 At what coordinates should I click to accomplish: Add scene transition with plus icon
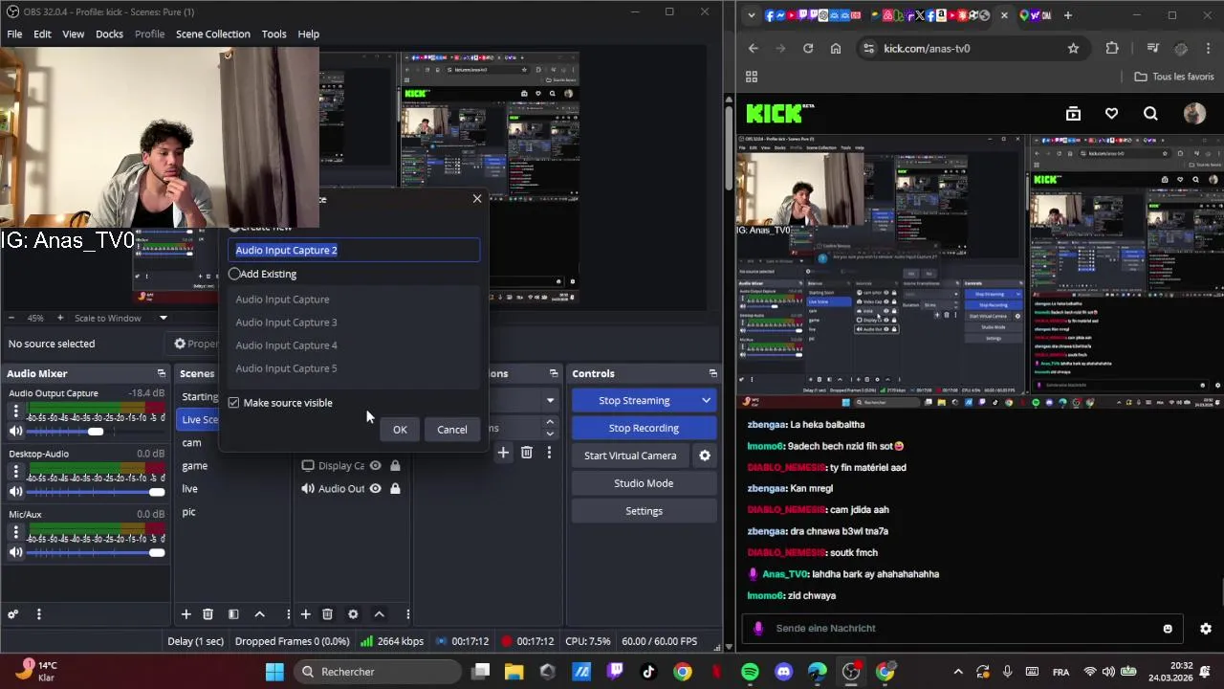(503, 453)
